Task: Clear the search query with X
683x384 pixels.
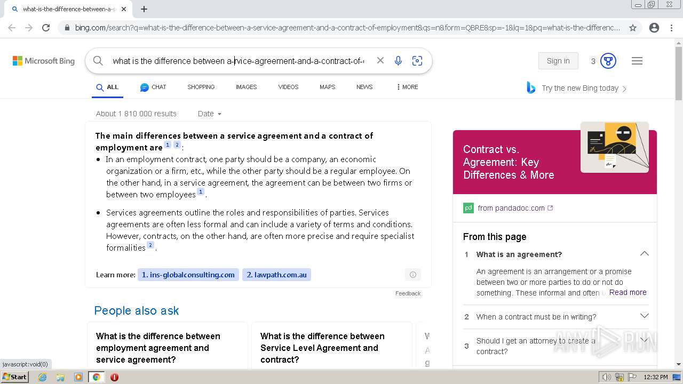Action: coord(380,61)
